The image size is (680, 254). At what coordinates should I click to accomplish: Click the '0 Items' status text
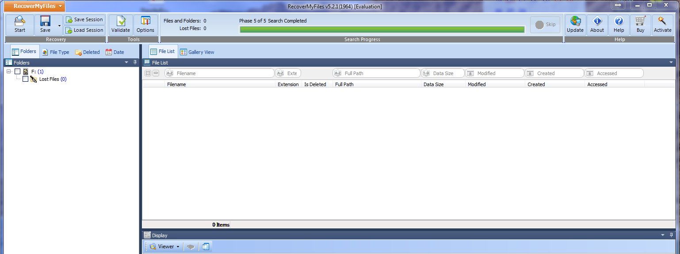(x=221, y=225)
